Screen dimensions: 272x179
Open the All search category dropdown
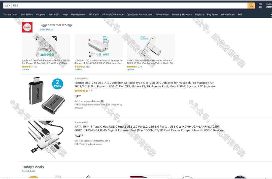tap(7, 6)
